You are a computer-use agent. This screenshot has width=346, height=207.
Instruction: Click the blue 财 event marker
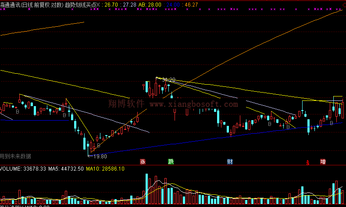(230, 161)
